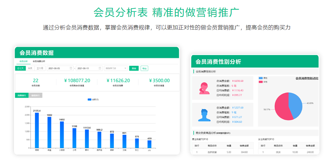Viewport: 328px width, 165px height.
Task: Click the 10.00 quantity cell
Action: pos(295,152)
